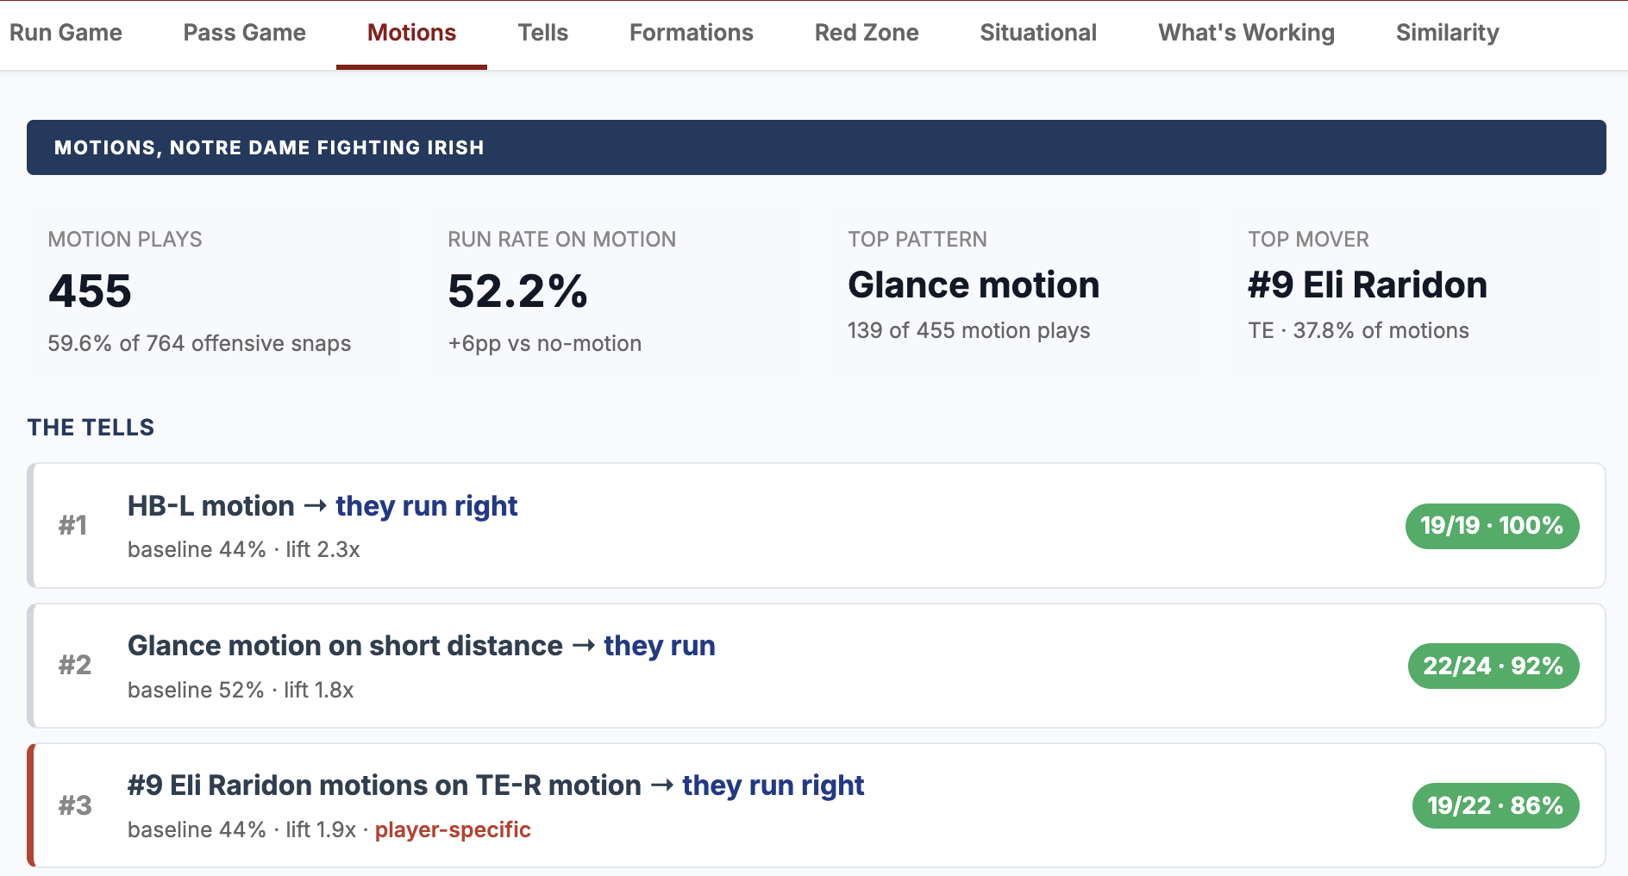Click the 19/22 · 86% badge
The width and height of the screenshot is (1628, 876).
pyautogui.click(x=1495, y=805)
